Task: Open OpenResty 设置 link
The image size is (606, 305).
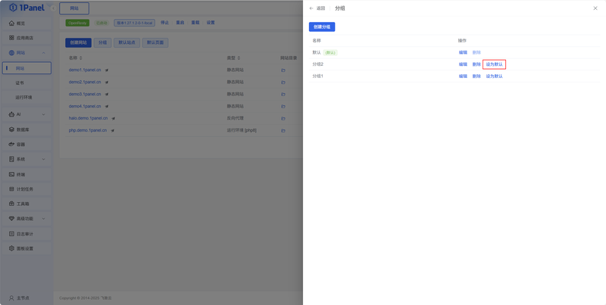Action: tap(211, 23)
